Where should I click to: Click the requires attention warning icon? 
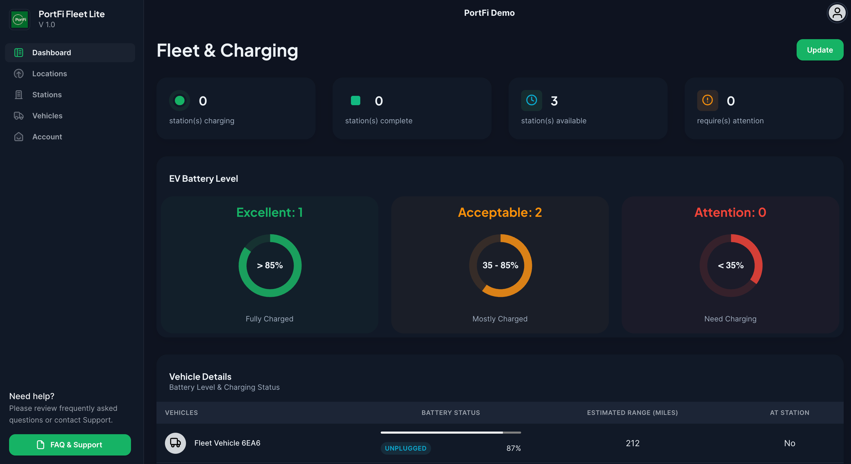[x=707, y=100]
